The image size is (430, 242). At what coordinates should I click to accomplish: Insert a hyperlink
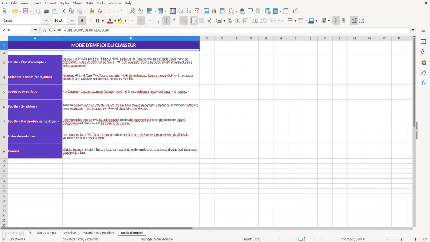tap(242, 11)
